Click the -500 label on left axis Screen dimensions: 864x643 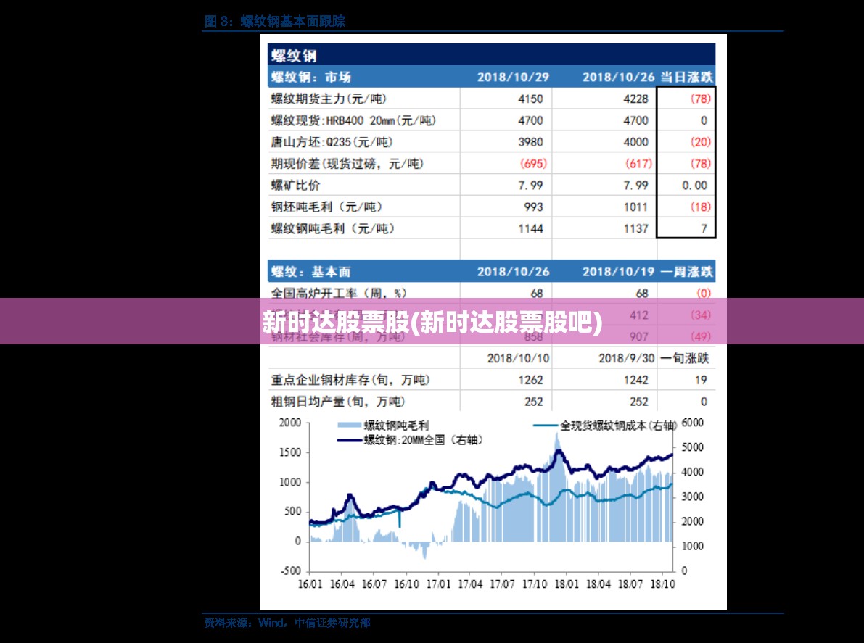tap(290, 571)
